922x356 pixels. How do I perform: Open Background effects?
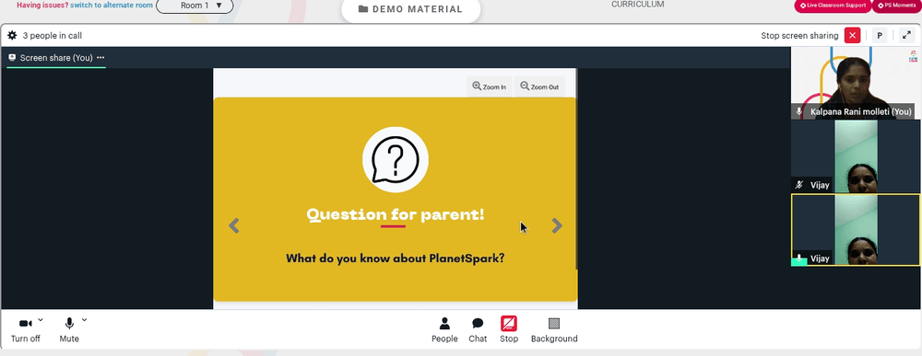(x=554, y=330)
